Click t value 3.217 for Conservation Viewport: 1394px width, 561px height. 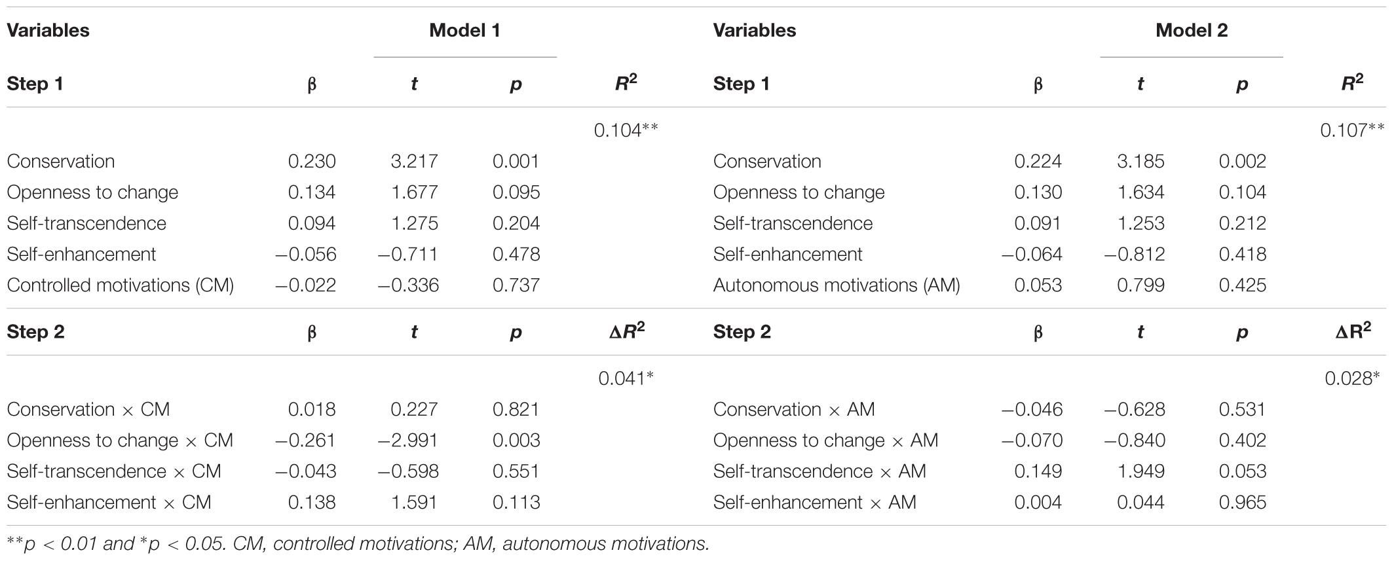[x=414, y=161]
